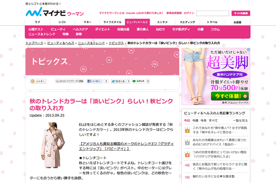Open 特集 in pink submenu
The width and height of the screenshot is (276, 183).
65,34
